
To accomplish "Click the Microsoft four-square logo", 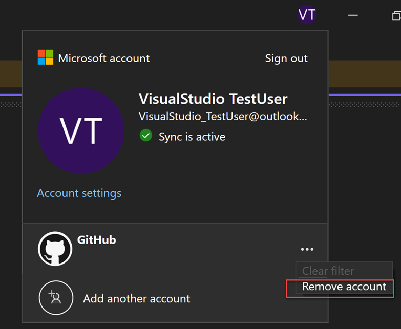I will [x=45, y=58].
